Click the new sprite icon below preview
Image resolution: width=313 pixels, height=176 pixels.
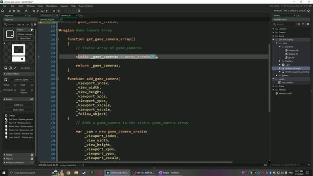coord(6,68)
